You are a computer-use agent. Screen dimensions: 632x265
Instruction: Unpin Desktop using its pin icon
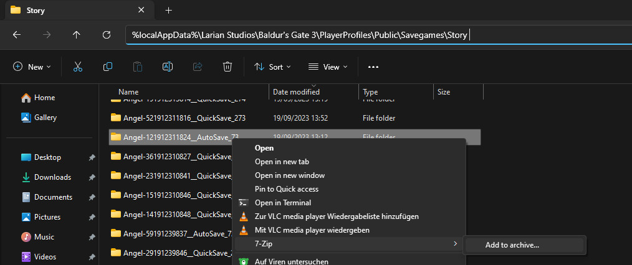(92, 157)
